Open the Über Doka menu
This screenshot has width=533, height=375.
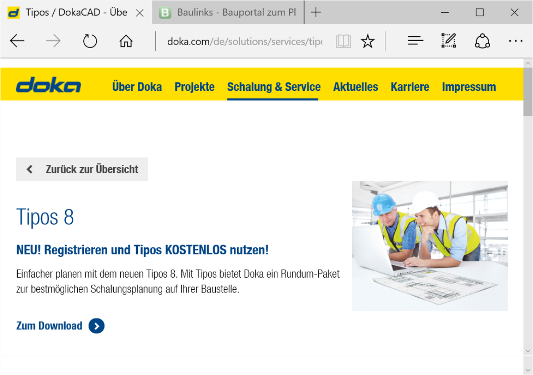[137, 87]
